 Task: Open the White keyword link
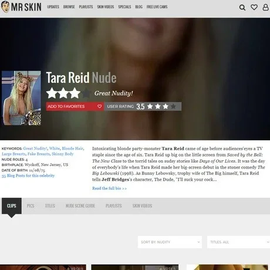[x=55, y=148]
